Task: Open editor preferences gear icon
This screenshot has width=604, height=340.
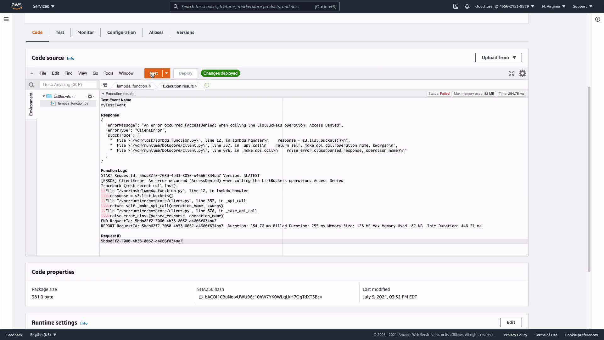Action: pyautogui.click(x=523, y=73)
